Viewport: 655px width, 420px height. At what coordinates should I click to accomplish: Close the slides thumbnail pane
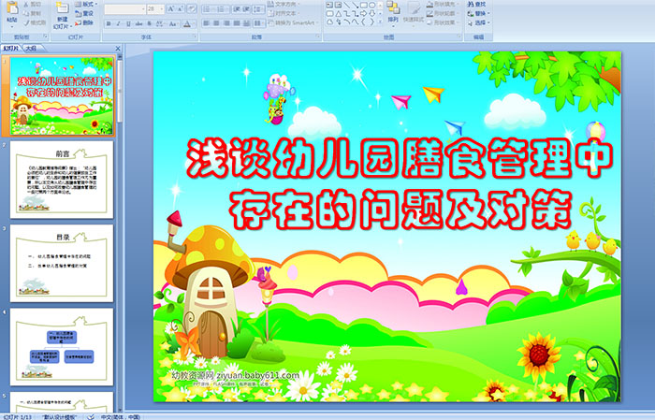pos(118,49)
